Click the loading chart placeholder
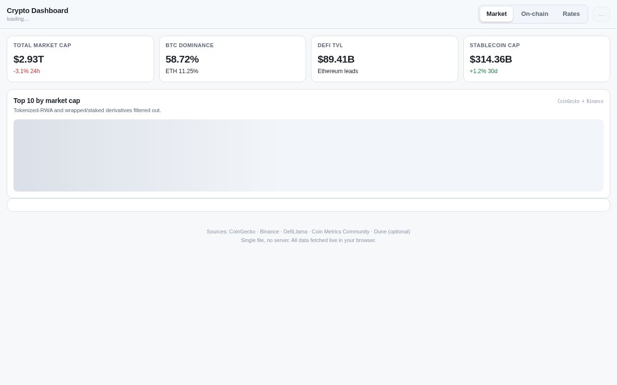This screenshot has width=617, height=385. click(x=308, y=155)
